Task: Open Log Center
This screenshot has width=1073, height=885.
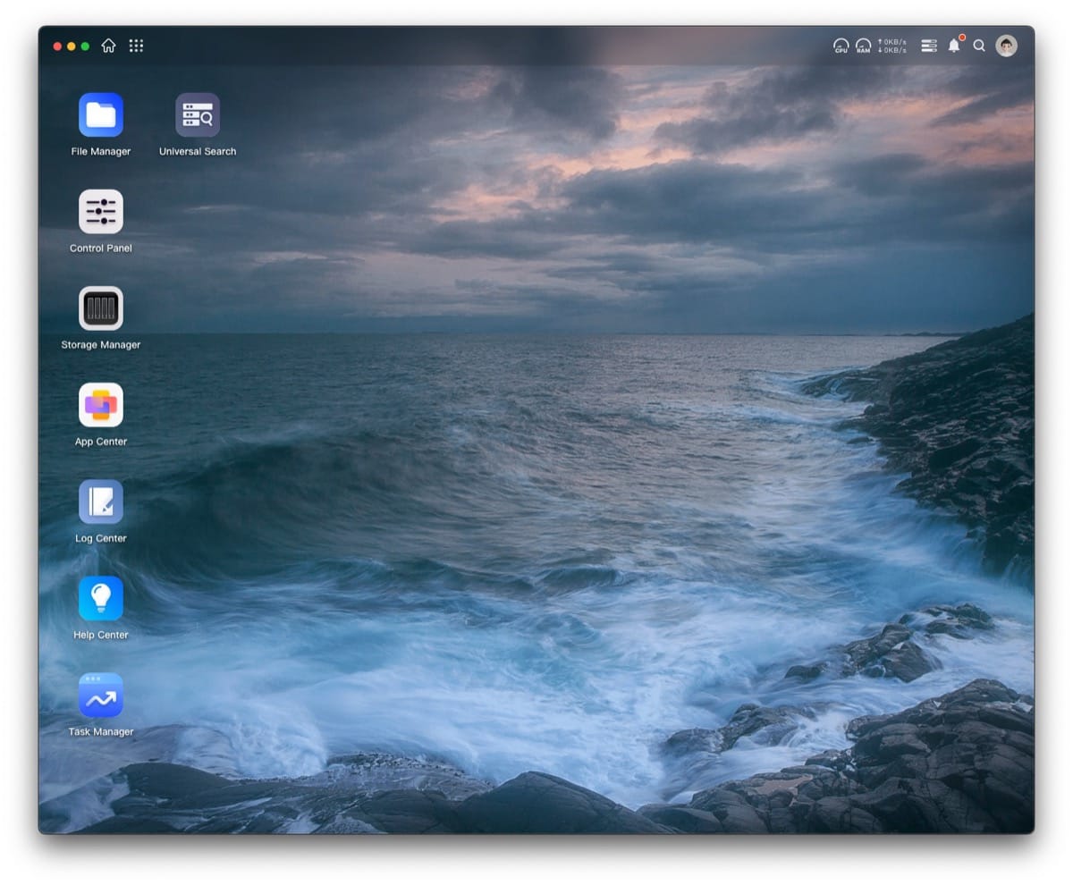Action: click(99, 502)
